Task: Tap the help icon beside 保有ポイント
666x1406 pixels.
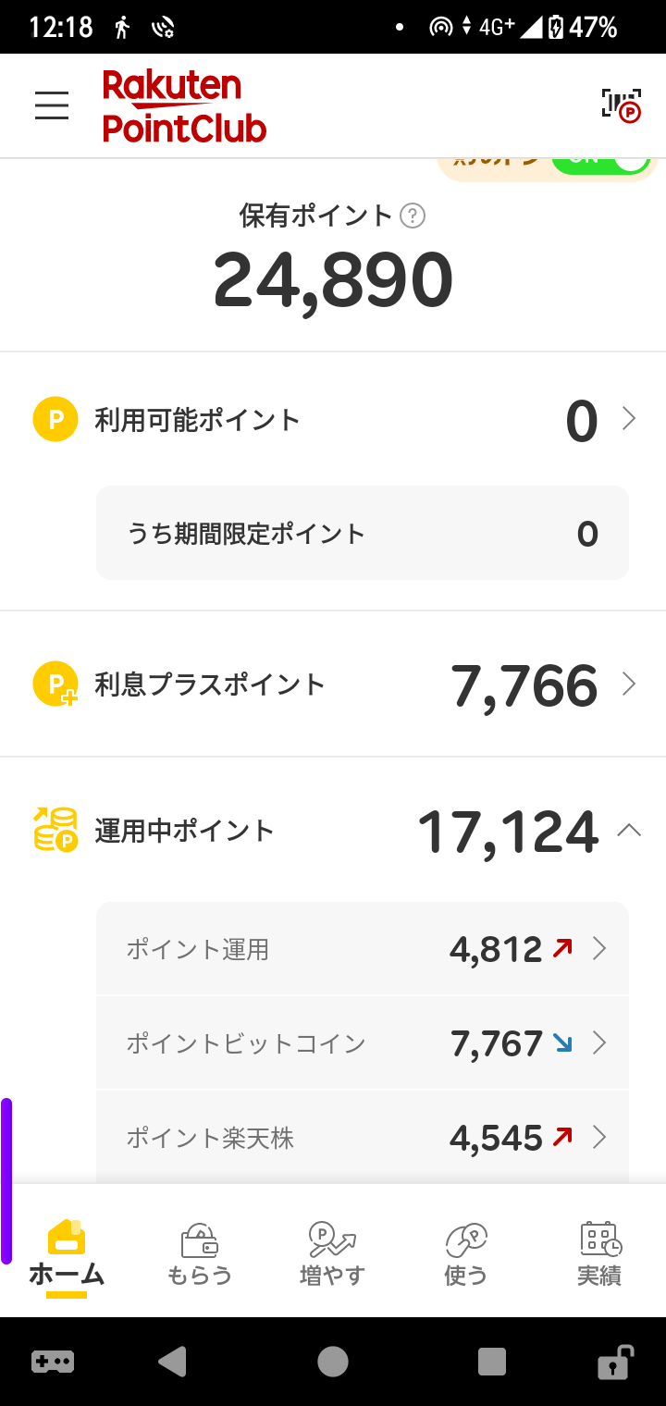Action: click(x=413, y=216)
